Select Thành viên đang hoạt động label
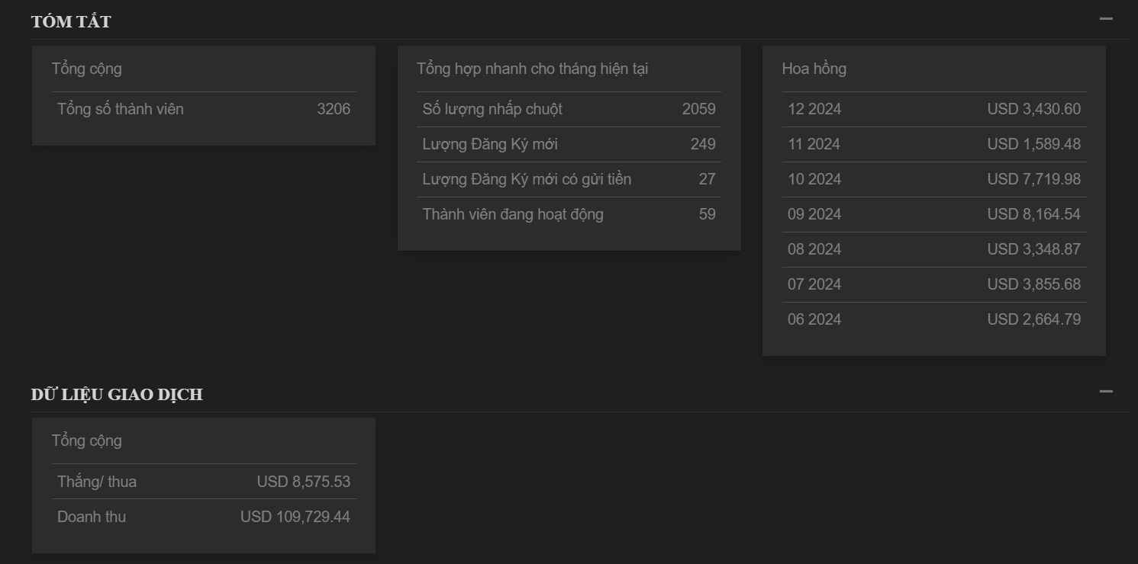Viewport: 1138px width, 564px height. pyautogui.click(x=513, y=214)
